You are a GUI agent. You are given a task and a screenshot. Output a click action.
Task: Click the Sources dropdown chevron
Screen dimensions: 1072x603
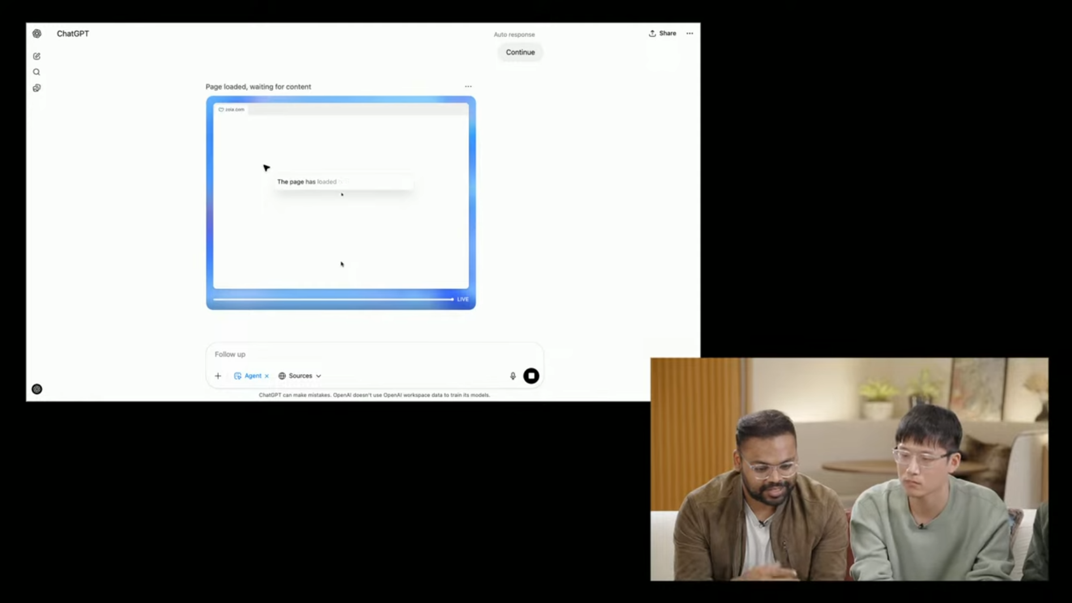click(318, 376)
